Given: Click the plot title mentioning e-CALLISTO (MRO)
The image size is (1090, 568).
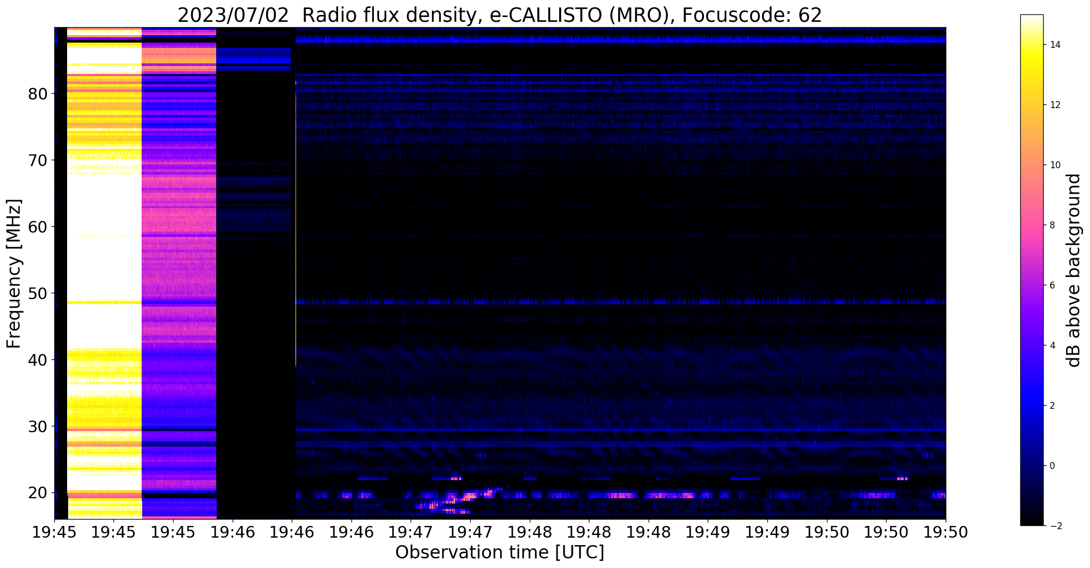Looking at the screenshot, I should [x=499, y=15].
